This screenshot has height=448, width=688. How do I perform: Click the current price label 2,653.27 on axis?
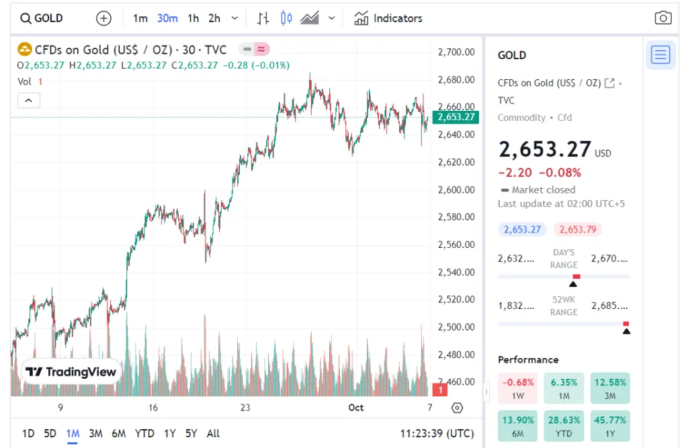click(456, 117)
